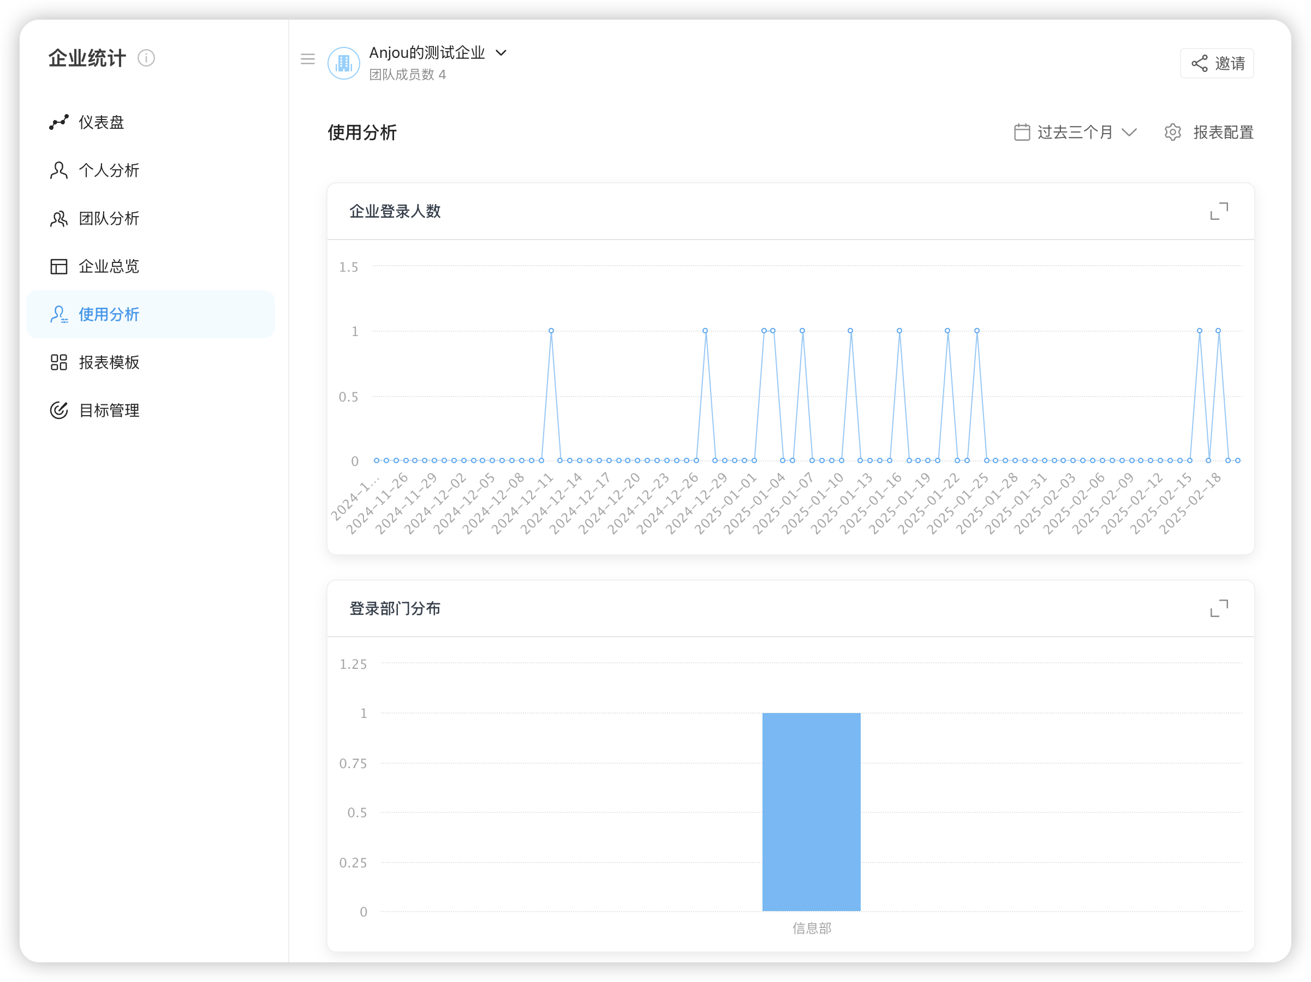Click the 报表配置 link text
Viewport: 1311px width, 982px height.
pyautogui.click(x=1223, y=131)
